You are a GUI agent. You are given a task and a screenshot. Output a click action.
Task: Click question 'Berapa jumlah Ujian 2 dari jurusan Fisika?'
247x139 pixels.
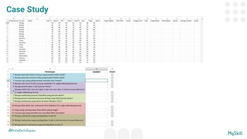click(x=33, y=86)
